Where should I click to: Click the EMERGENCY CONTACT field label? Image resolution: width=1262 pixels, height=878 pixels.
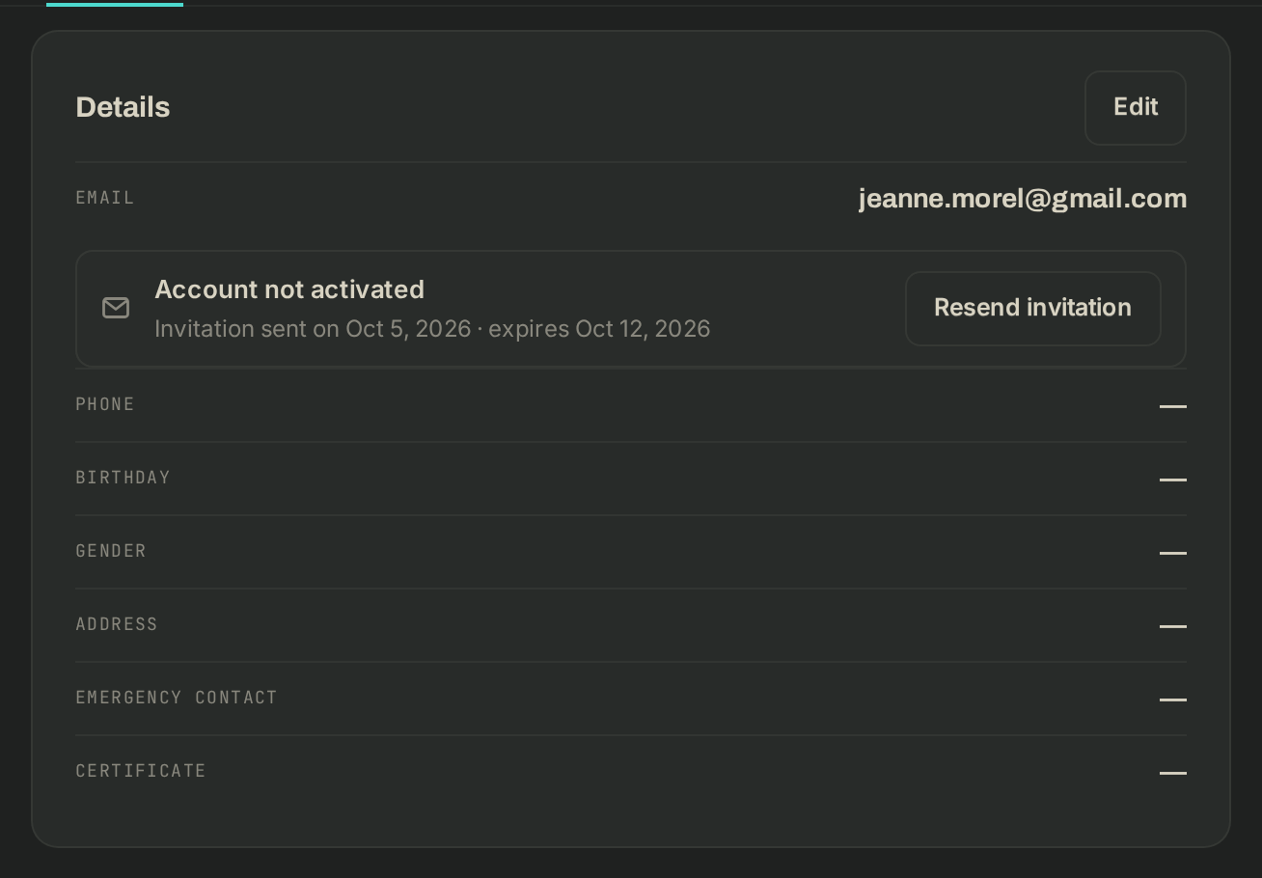177,698
